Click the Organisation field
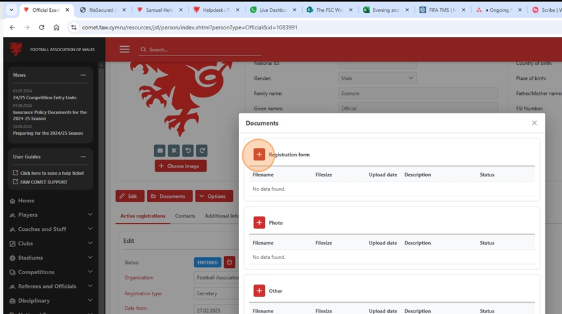562x314 pixels. click(217, 277)
